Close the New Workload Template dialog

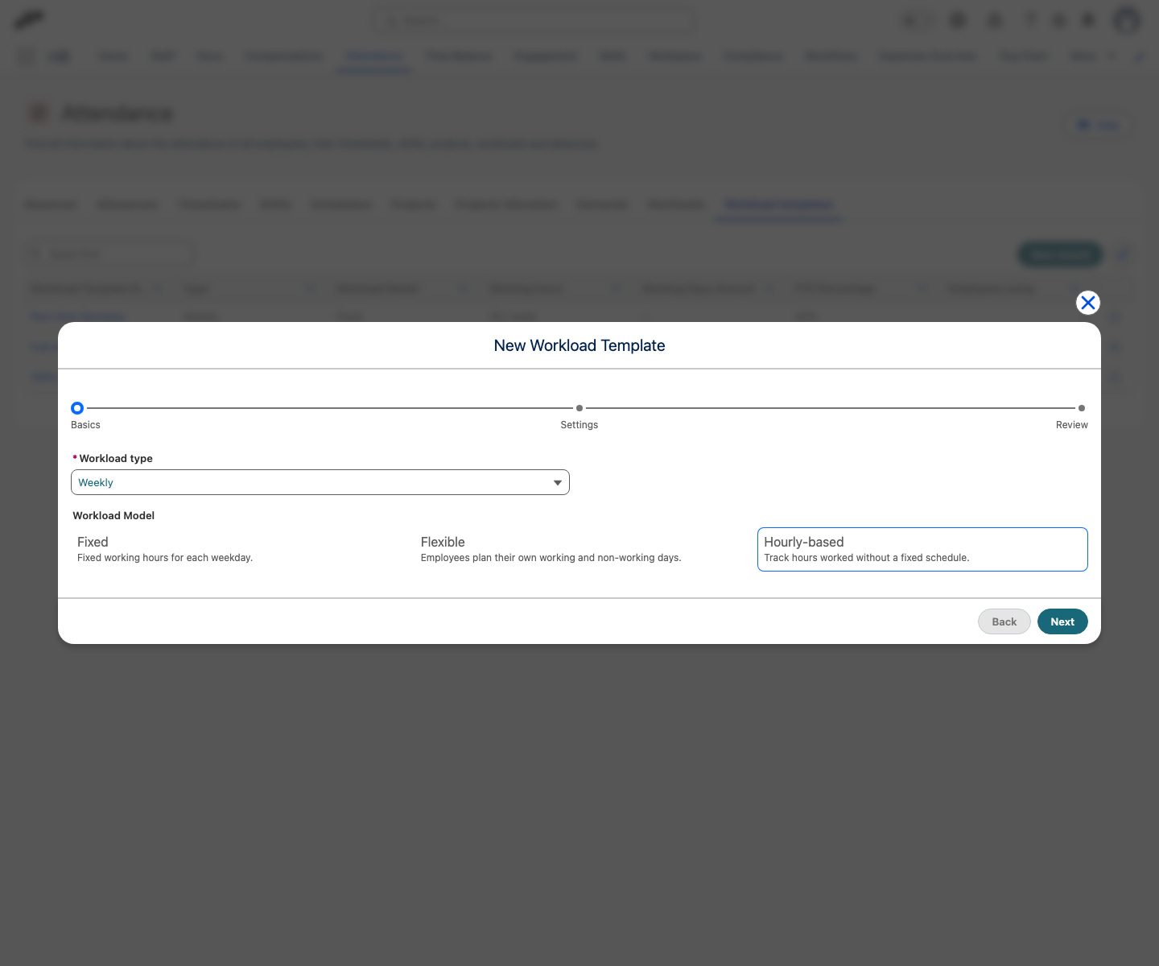(x=1088, y=303)
